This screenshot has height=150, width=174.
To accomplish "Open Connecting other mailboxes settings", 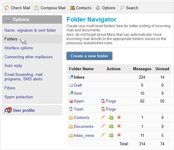I will pos(29,57).
